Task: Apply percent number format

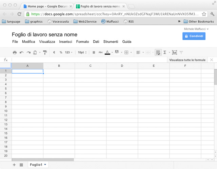Action: [x=61, y=52]
